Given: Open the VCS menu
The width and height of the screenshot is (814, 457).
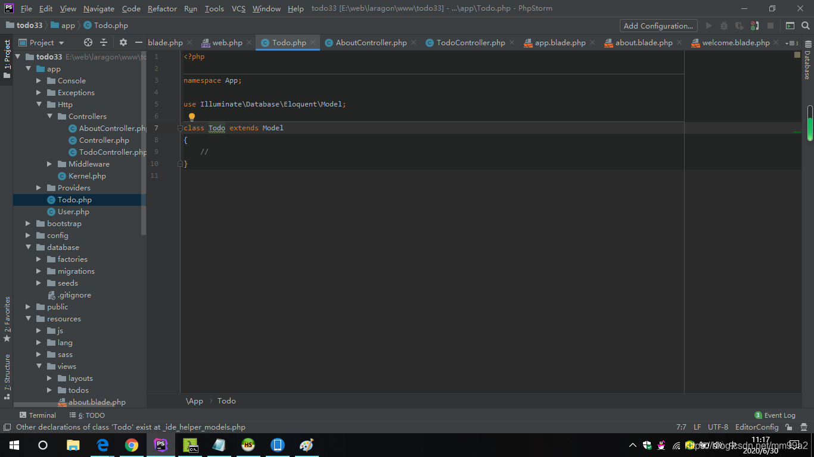Looking at the screenshot, I should (238, 8).
